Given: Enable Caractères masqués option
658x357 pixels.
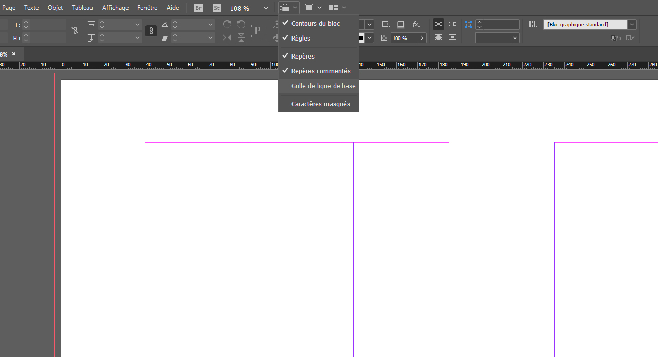Looking at the screenshot, I should pyautogui.click(x=319, y=104).
